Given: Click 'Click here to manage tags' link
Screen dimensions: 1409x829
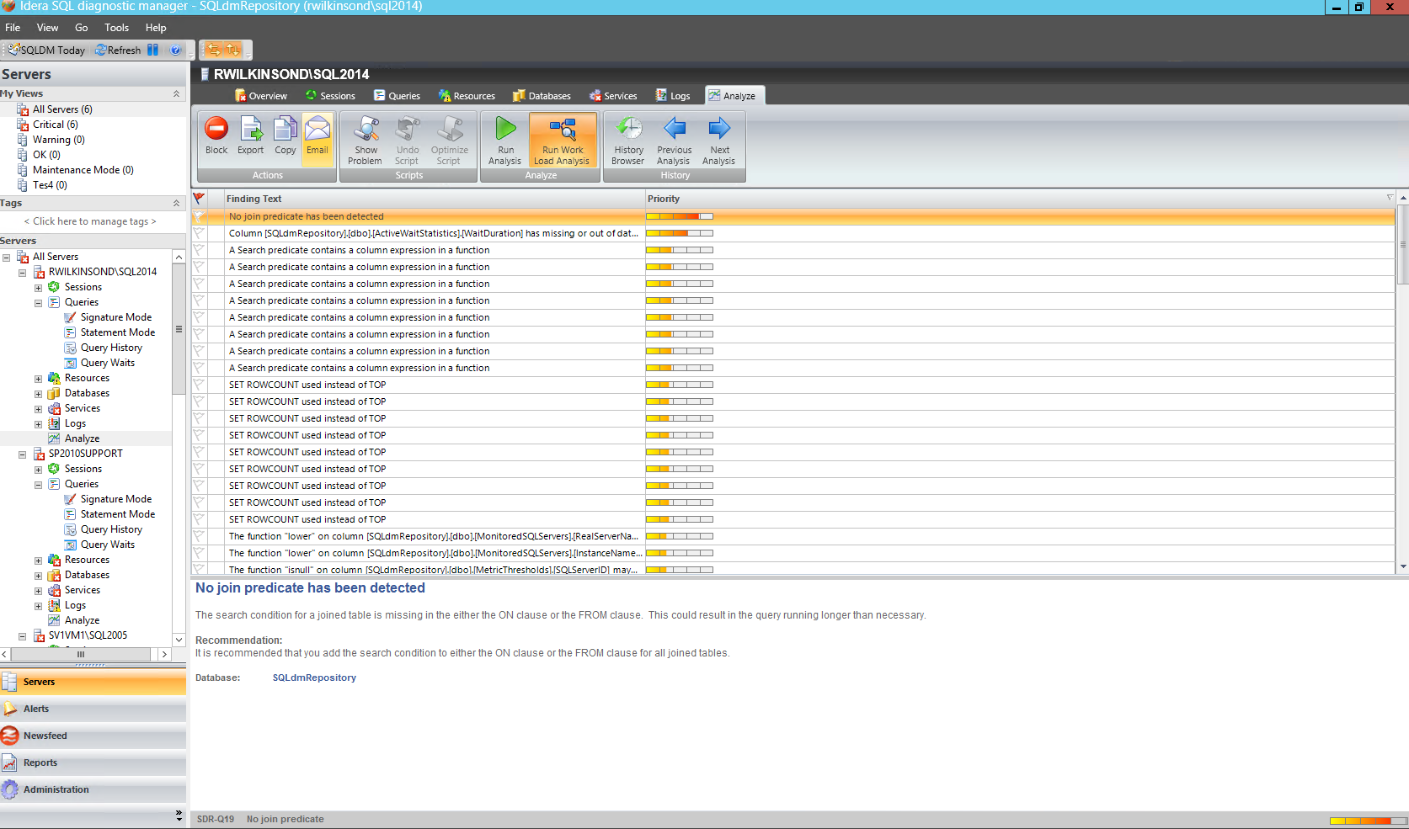Looking at the screenshot, I should point(90,221).
